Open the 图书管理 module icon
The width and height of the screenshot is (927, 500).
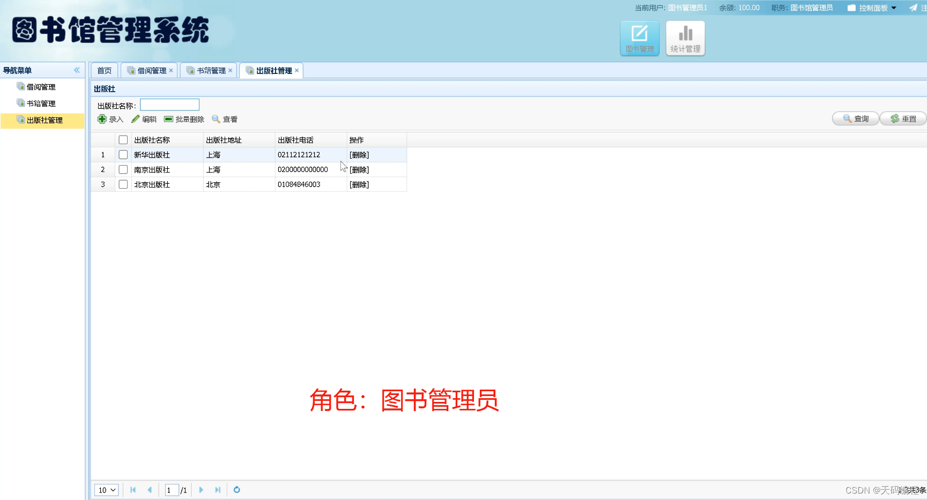[640, 38]
